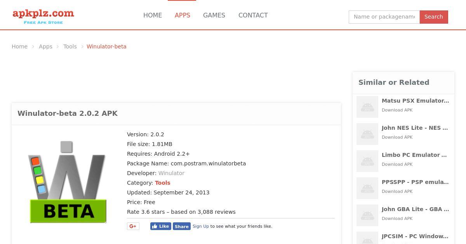Click the Google+ share icon
Screen dimensions: 466x244
pyautogui.click(x=133, y=226)
